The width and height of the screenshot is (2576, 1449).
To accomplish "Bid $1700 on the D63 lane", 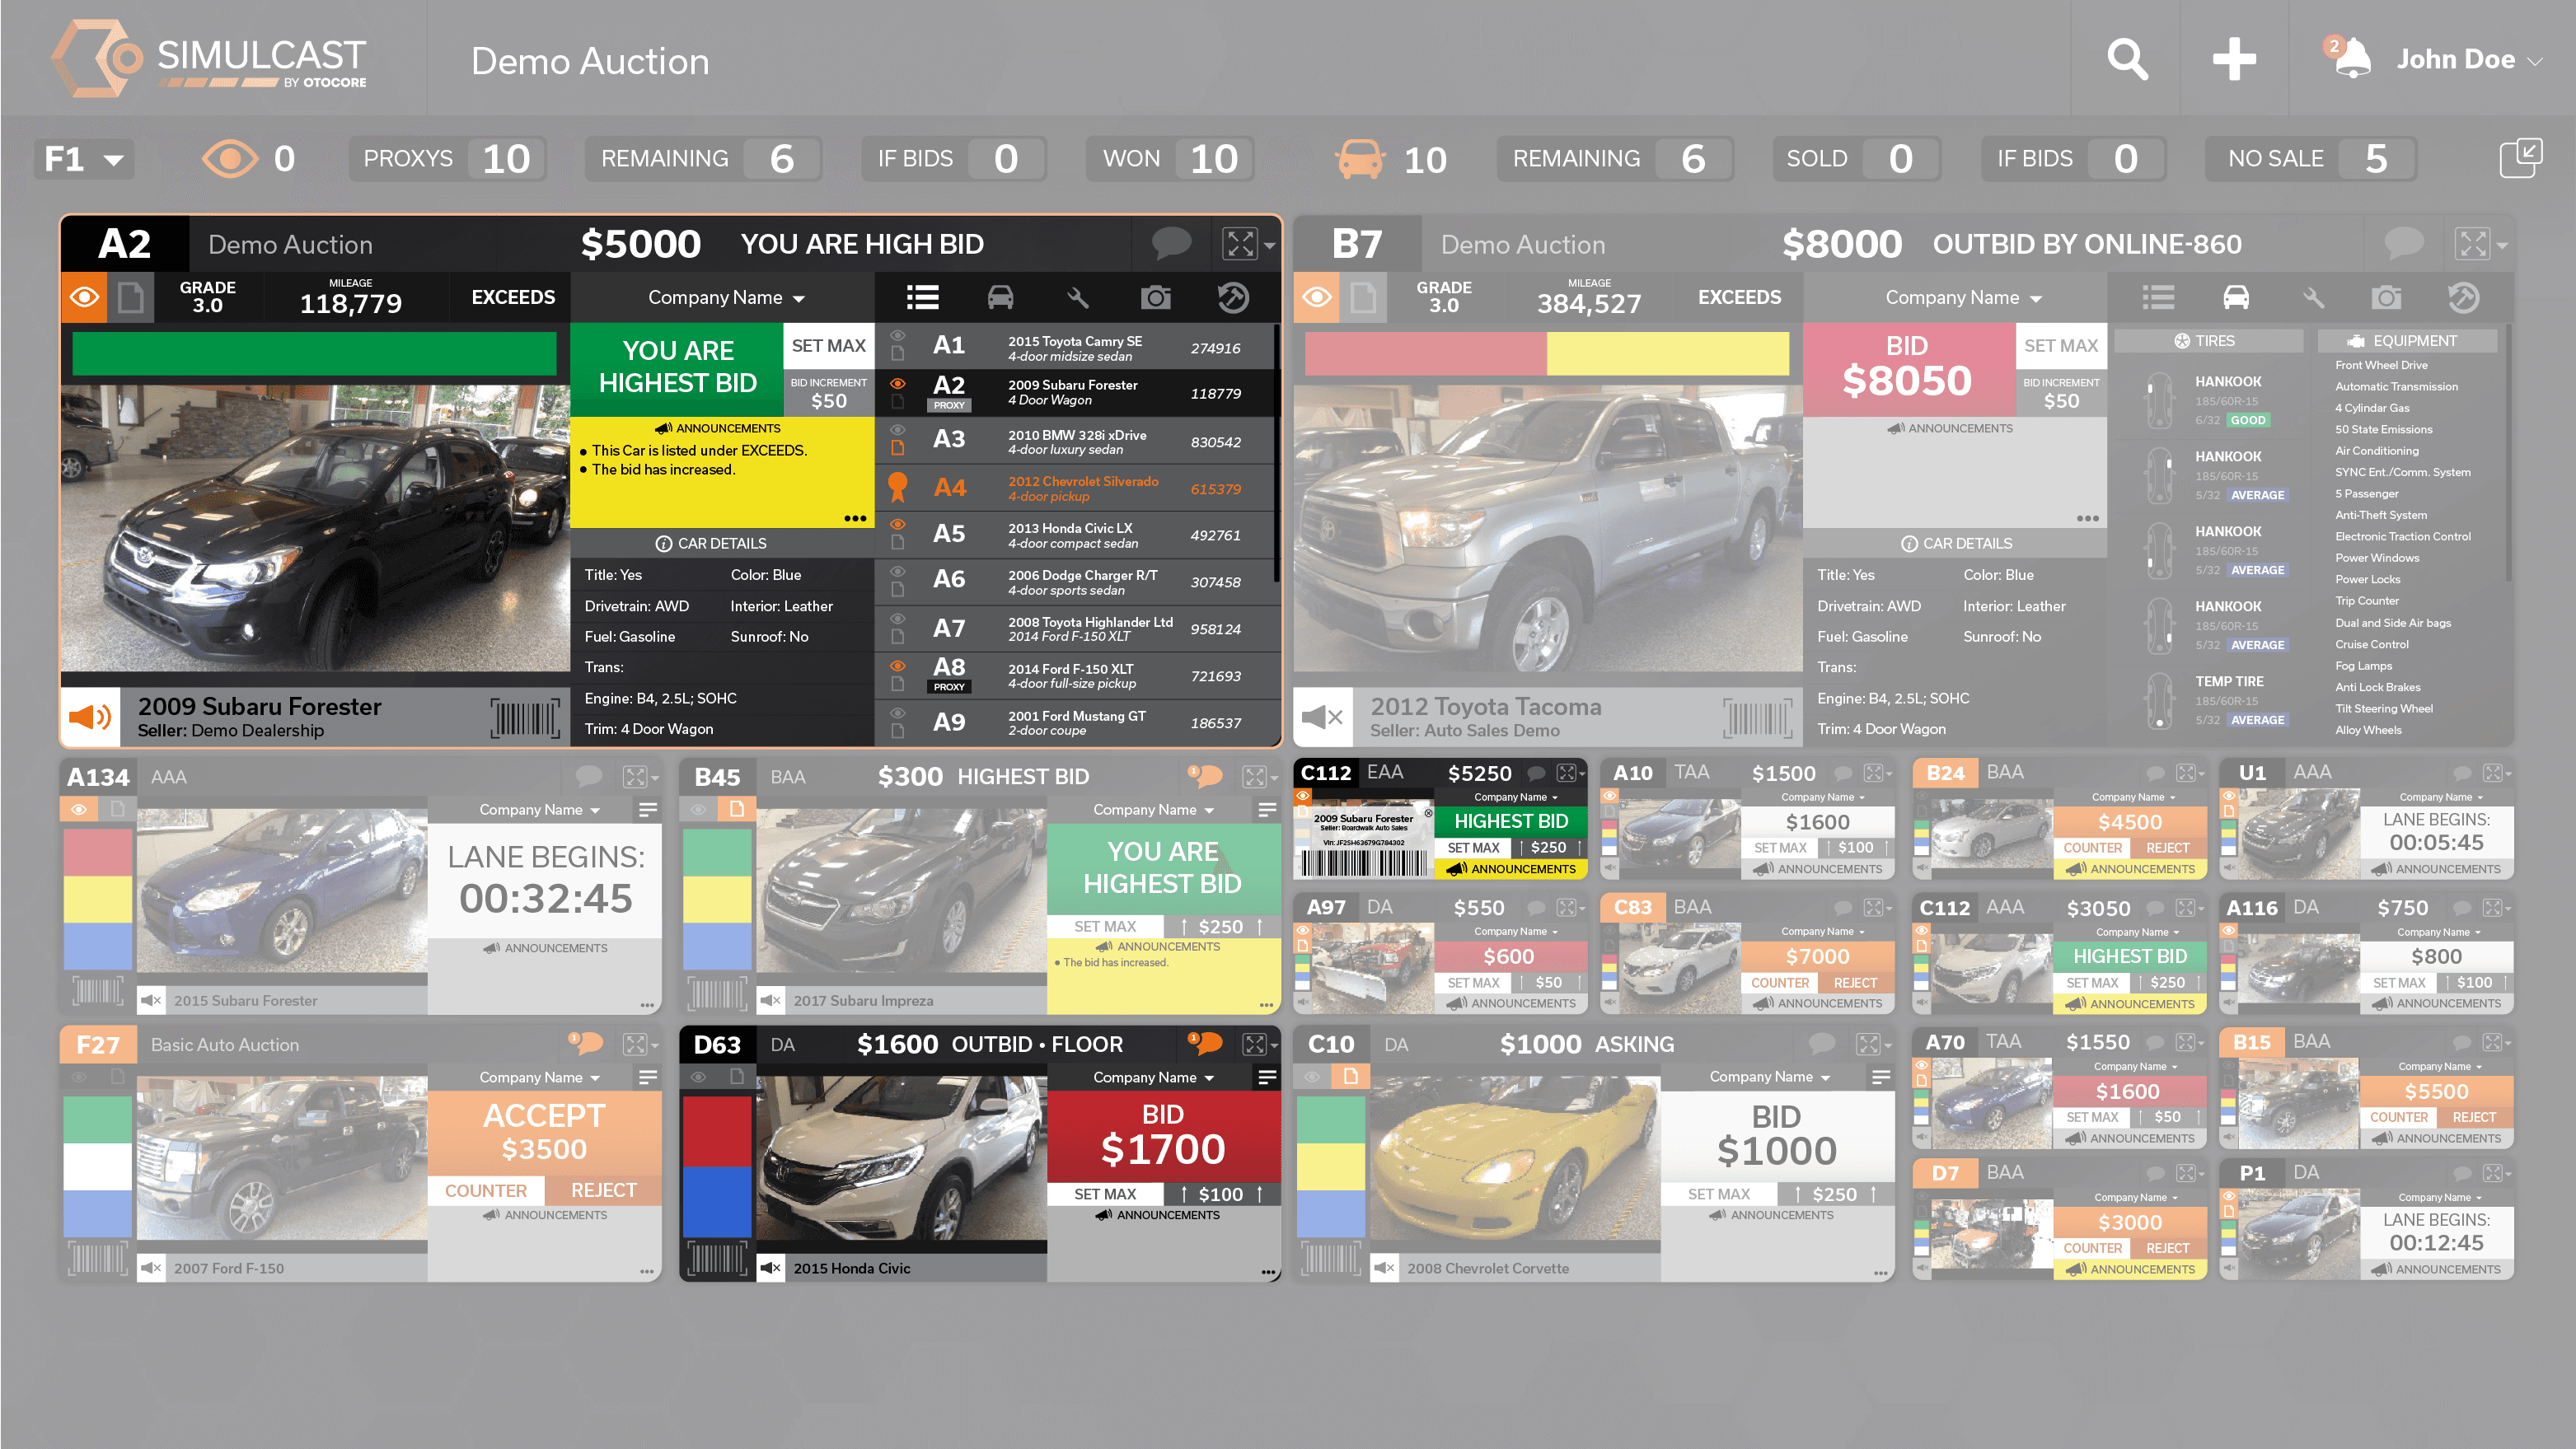I will [1163, 1134].
